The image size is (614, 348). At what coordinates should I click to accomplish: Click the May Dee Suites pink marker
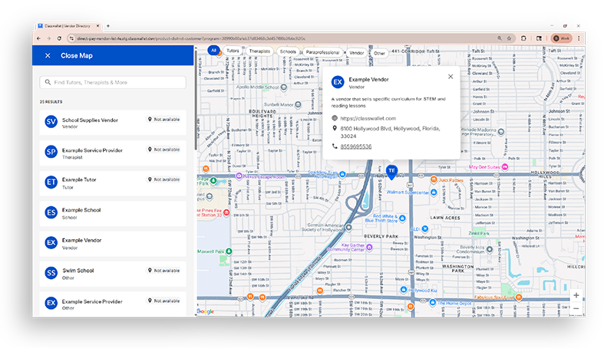pos(505,167)
